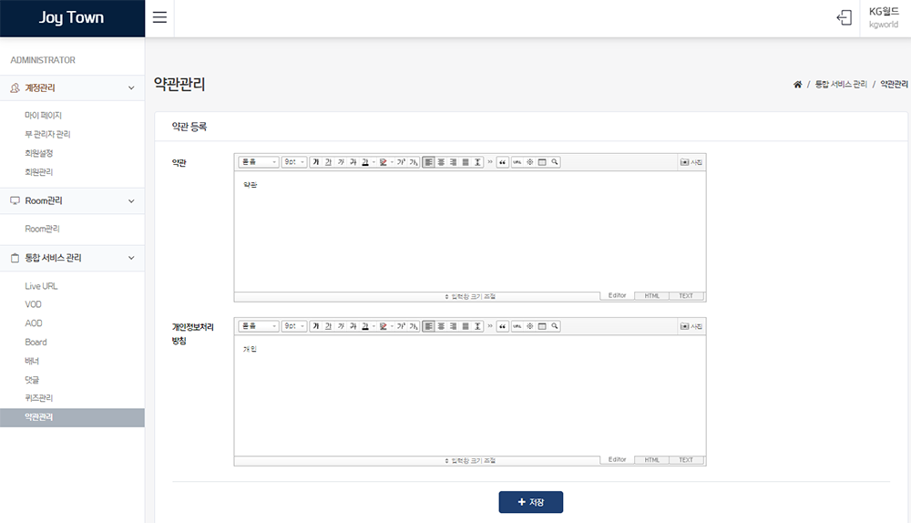Switch 약관 editor to HTML tab

(651, 296)
